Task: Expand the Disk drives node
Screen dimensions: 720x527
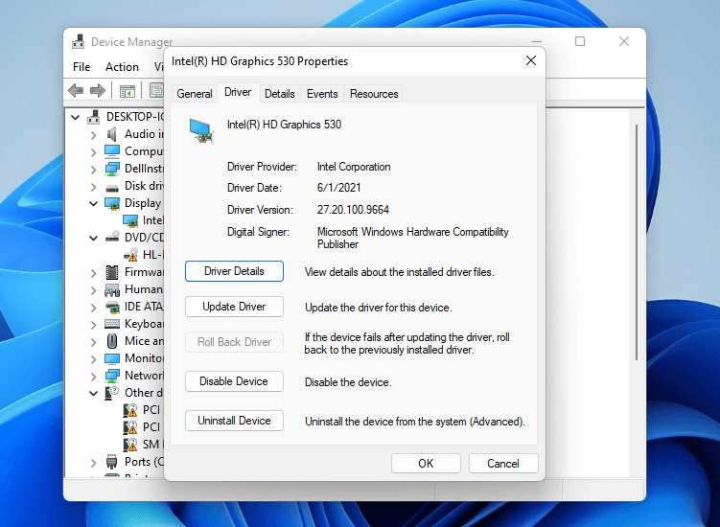Action: (93, 187)
